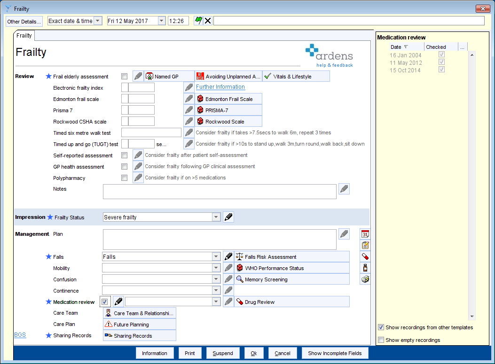Open the Further Information link
495x364 pixels.
pos(220,86)
